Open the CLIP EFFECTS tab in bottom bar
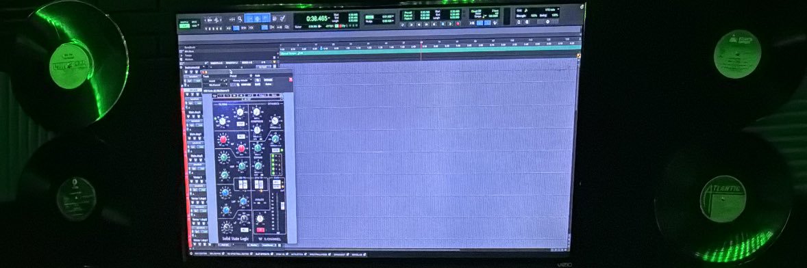This screenshot has width=807, height=268. click(x=263, y=254)
